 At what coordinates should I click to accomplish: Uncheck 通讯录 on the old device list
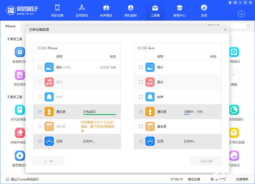coord(40,112)
